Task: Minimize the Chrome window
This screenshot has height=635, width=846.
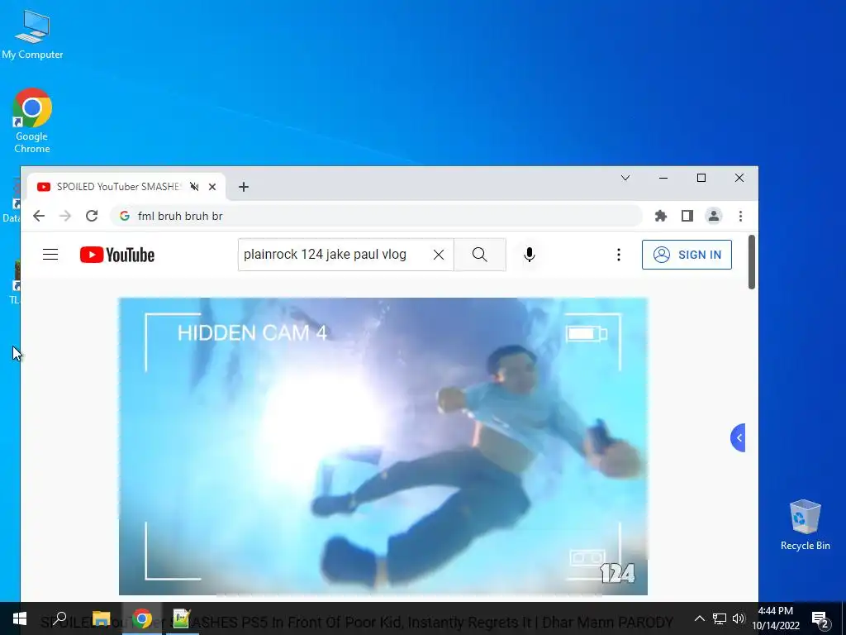Action: click(x=663, y=179)
